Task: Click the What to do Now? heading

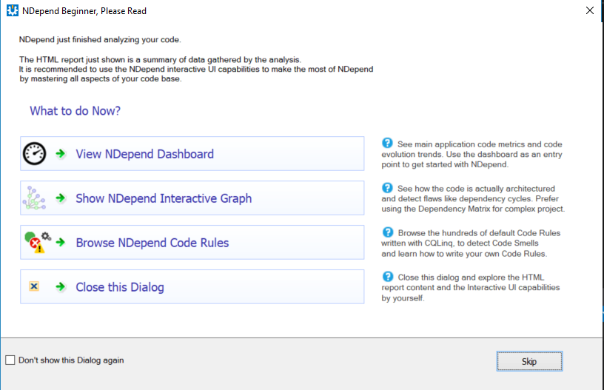Action: tap(75, 111)
